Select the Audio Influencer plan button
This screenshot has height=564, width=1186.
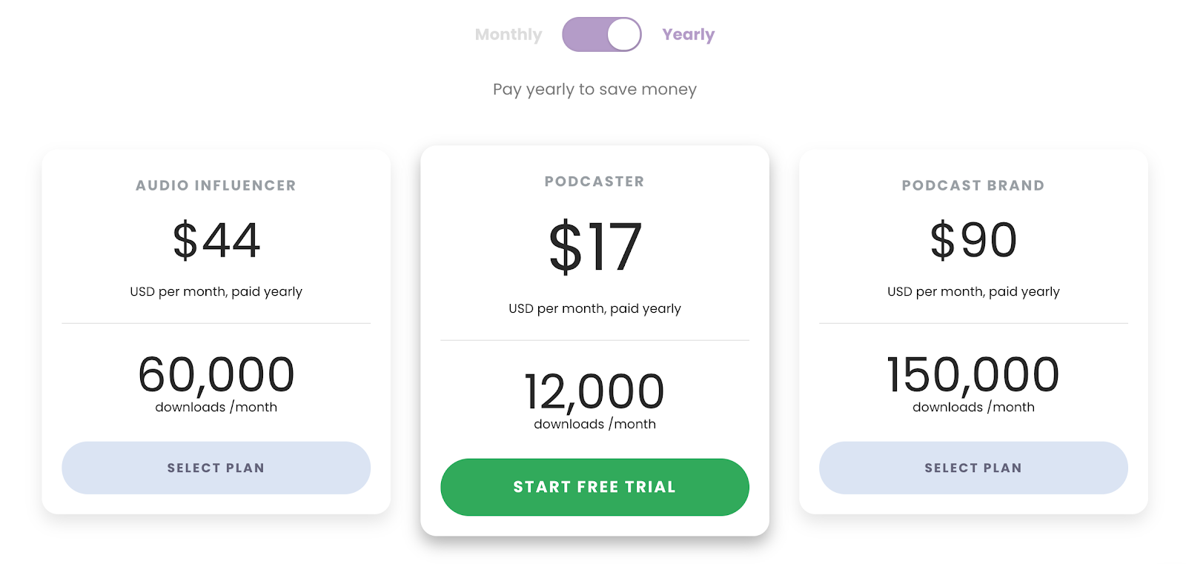coord(216,468)
